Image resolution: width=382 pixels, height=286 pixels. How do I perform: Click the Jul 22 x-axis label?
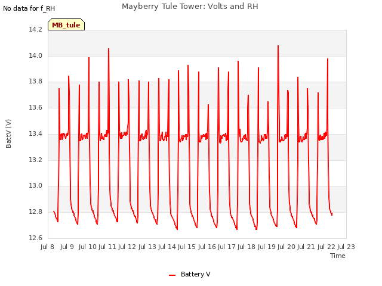coord(326,247)
